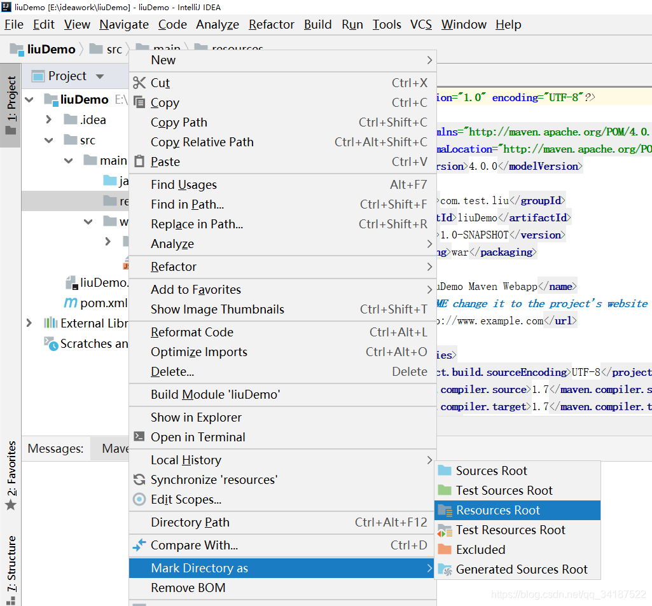
Task: Open the Project view dropdown arrow
Action: coord(100,76)
